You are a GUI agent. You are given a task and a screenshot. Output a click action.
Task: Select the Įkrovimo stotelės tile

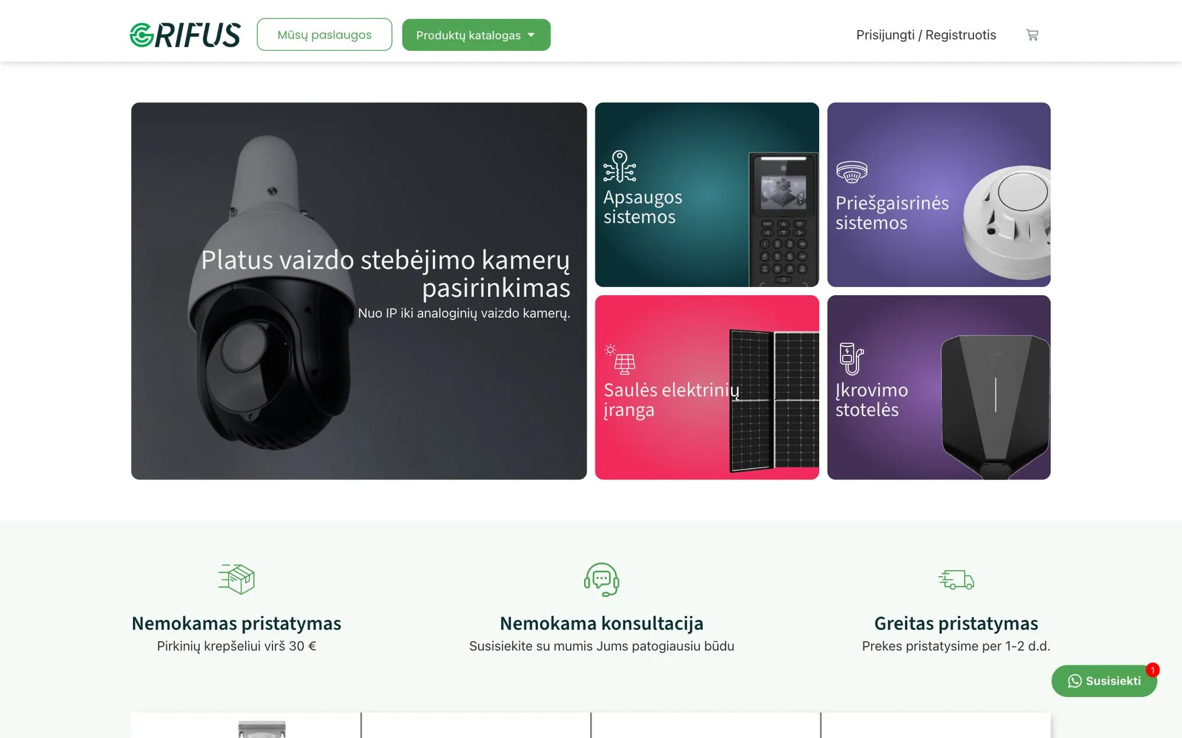[939, 387]
